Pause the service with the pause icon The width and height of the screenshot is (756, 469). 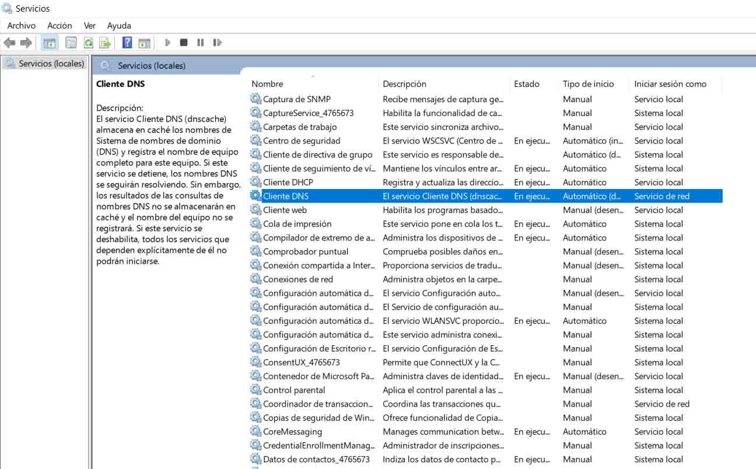(200, 43)
